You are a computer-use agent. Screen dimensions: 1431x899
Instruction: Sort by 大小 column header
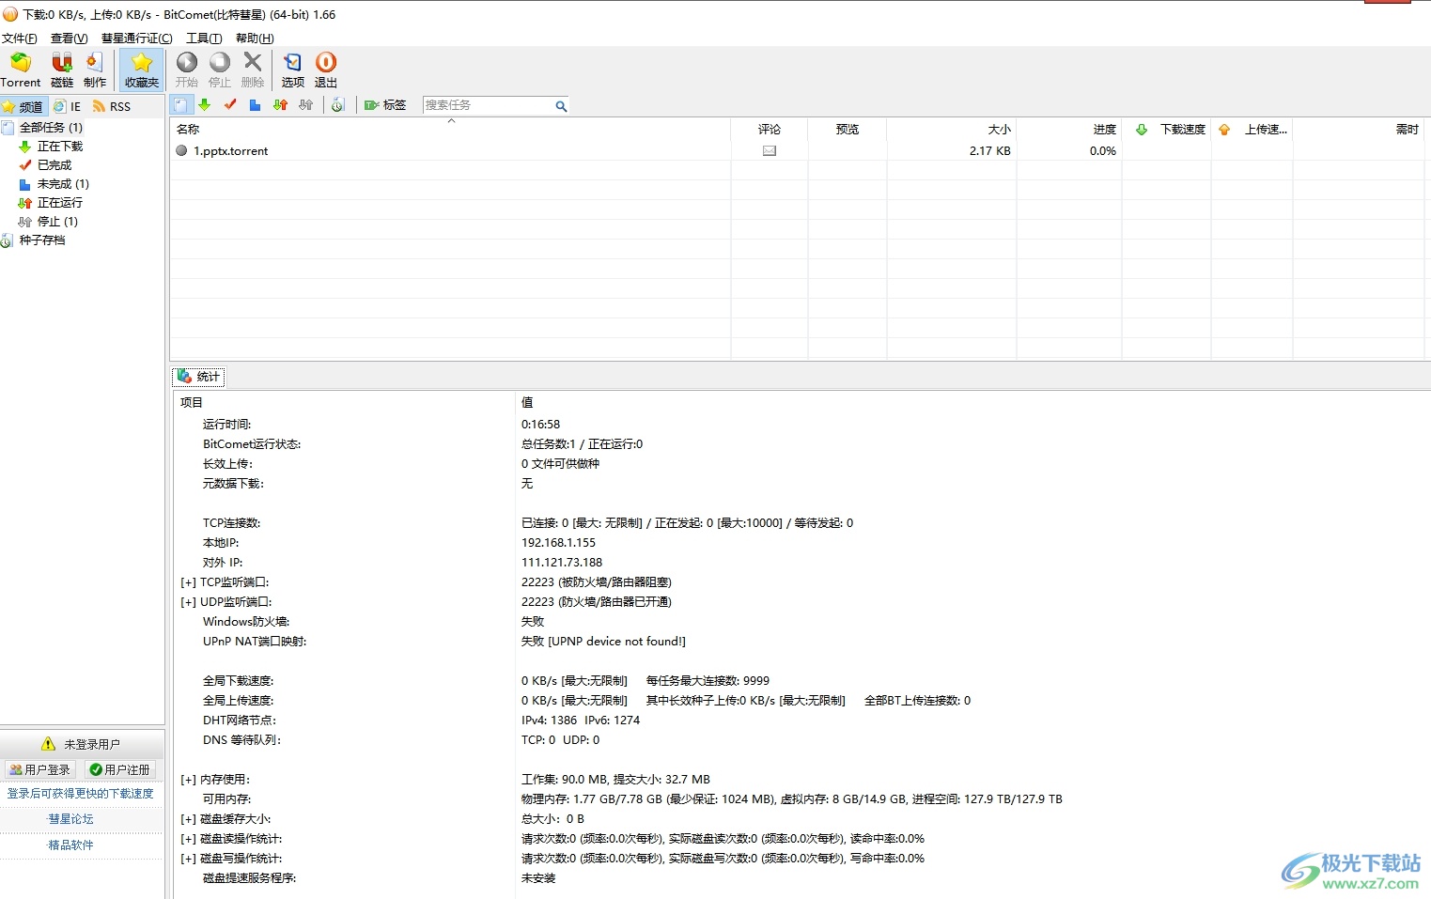(x=952, y=129)
